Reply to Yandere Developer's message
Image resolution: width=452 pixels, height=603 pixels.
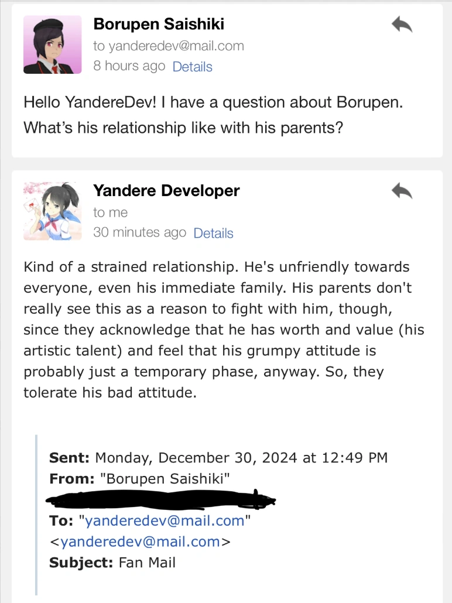tap(402, 191)
